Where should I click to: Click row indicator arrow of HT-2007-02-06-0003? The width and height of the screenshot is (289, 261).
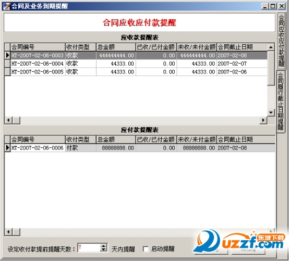pyautogui.click(x=7, y=55)
